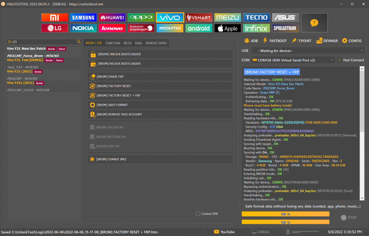
Task: Click the Adm user account status entry
Action: [302, 232]
